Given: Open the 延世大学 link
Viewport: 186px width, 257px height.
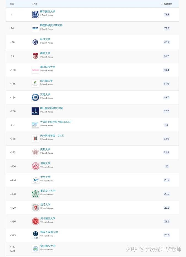Looking at the screenshot, I should coord(45,39).
